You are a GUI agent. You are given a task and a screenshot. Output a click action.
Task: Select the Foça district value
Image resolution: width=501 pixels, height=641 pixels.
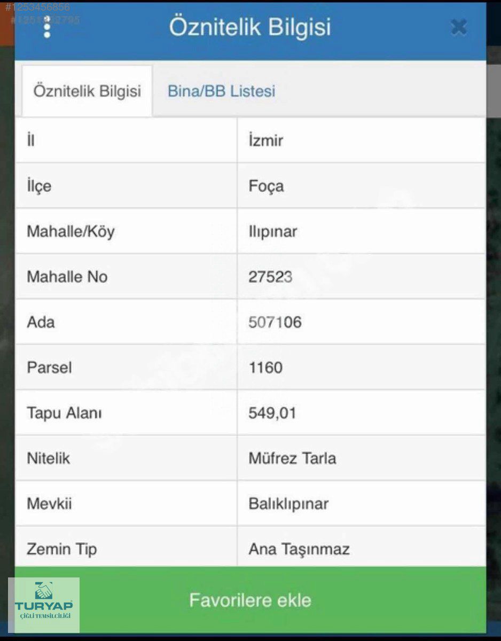coord(266,186)
